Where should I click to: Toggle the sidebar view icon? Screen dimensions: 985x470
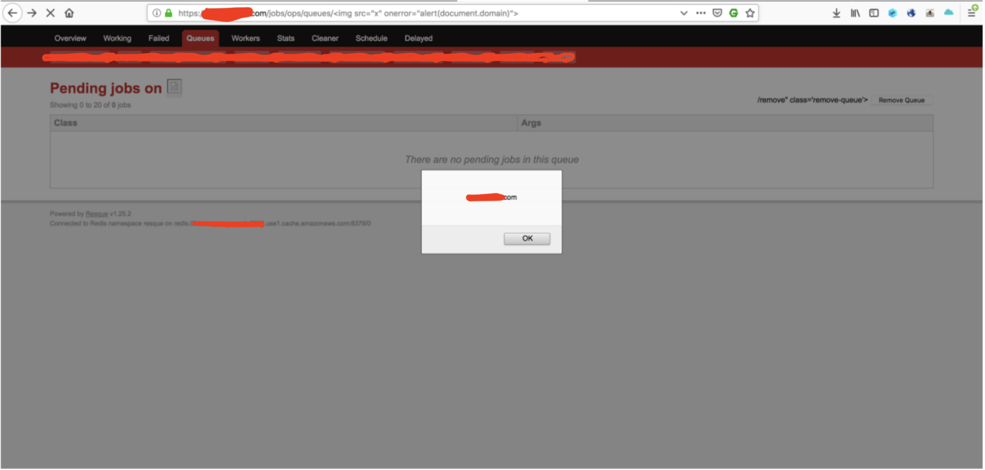(x=874, y=13)
